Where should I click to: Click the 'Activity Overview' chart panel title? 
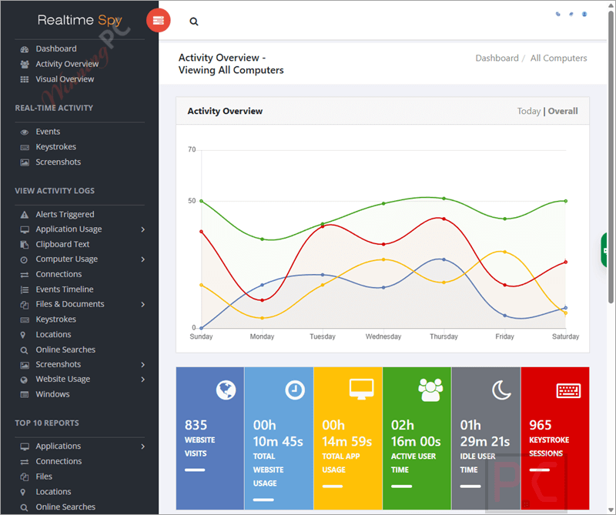pos(225,111)
